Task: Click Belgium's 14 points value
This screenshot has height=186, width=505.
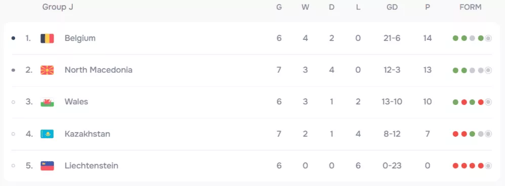Action: point(428,38)
